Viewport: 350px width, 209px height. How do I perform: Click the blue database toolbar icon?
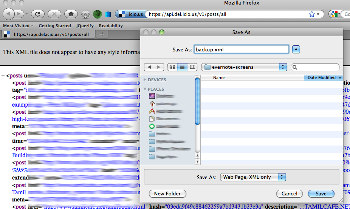click(x=108, y=14)
